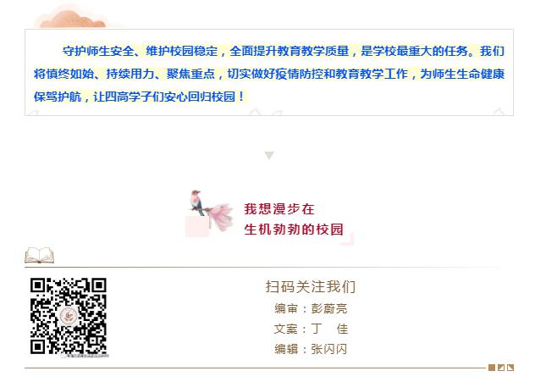Click the middle brown diagonal square icon
Screen dimensions: 535x382
coord(501,368)
